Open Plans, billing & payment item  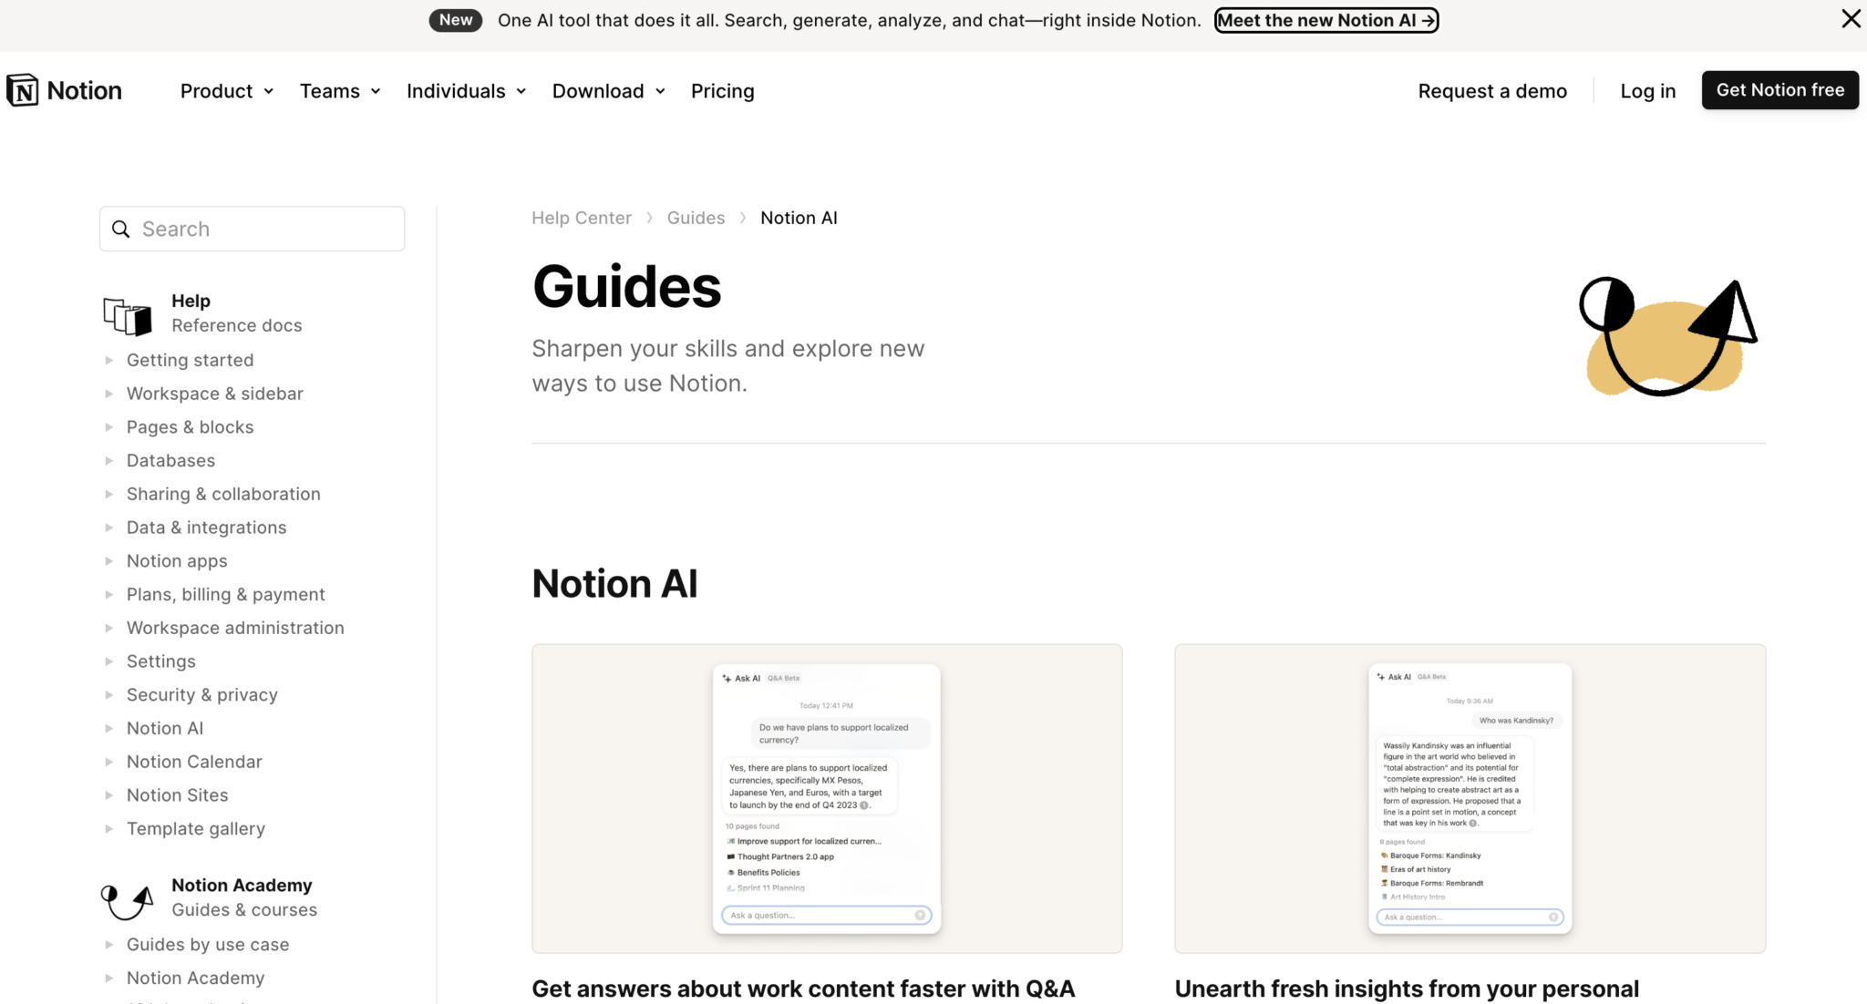[x=225, y=594]
